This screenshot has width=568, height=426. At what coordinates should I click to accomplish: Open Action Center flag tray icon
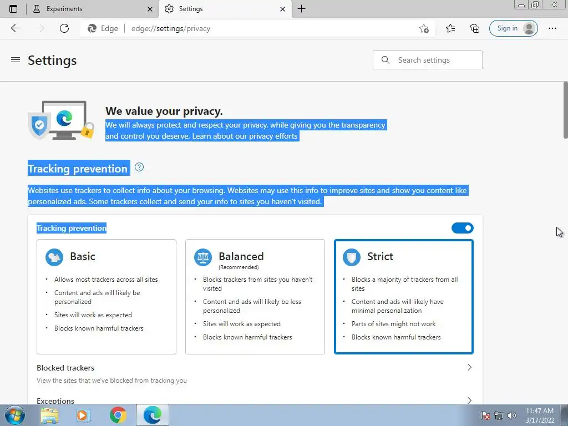click(x=485, y=415)
